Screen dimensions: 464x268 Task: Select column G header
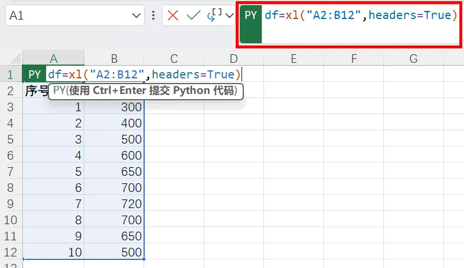click(x=414, y=58)
